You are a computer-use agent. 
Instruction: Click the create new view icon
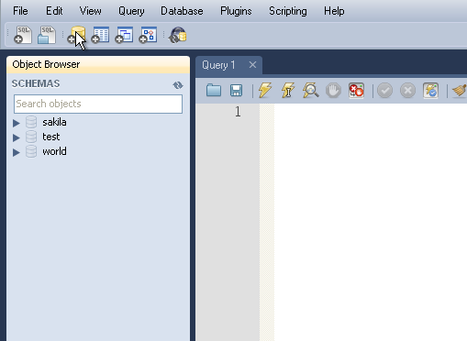pos(124,35)
